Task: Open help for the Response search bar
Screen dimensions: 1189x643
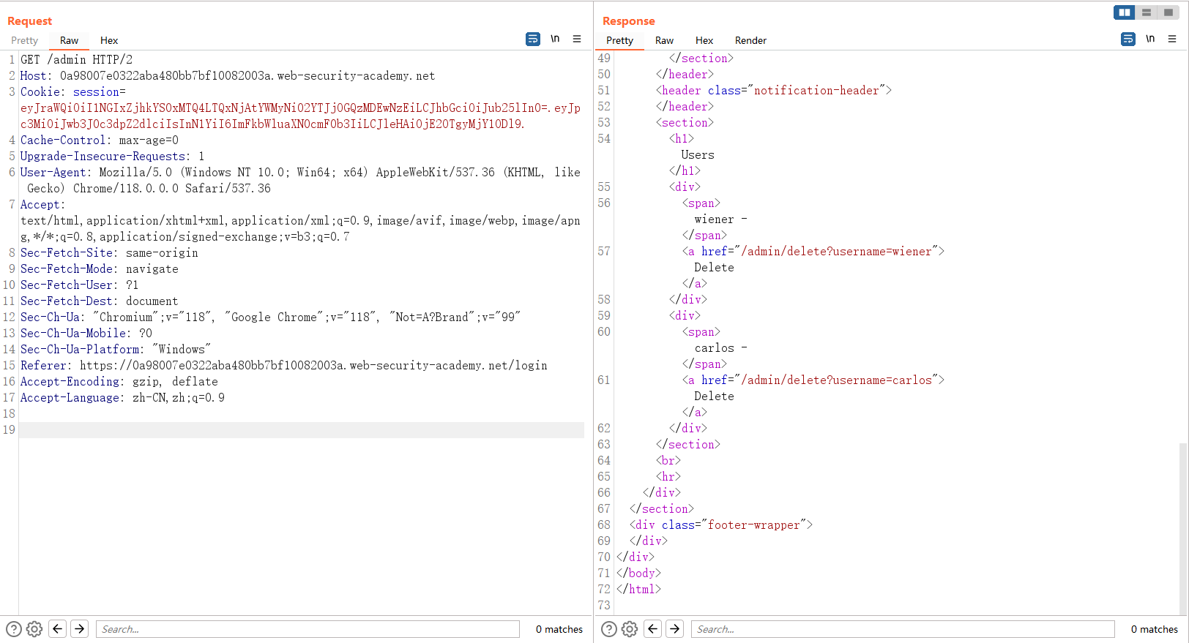Action: (609, 629)
